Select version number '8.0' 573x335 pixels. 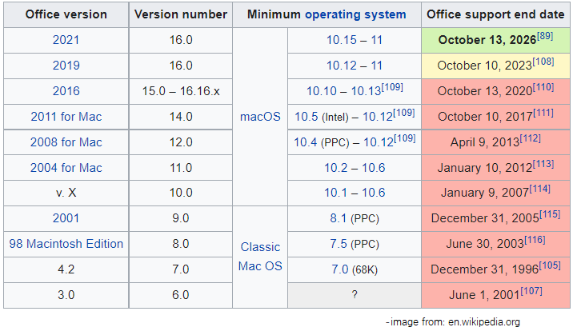(181, 243)
